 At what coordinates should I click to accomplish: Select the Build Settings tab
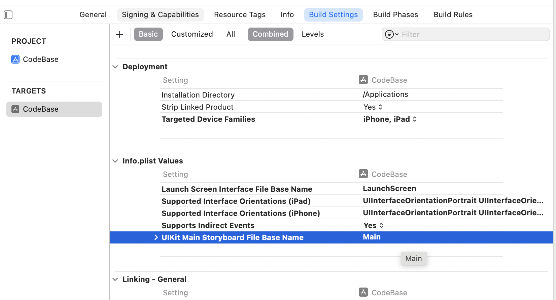coord(333,15)
